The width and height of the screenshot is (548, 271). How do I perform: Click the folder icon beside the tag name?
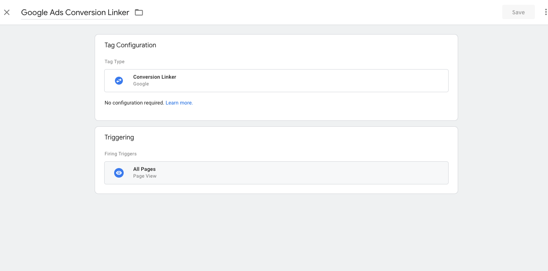pos(139,12)
